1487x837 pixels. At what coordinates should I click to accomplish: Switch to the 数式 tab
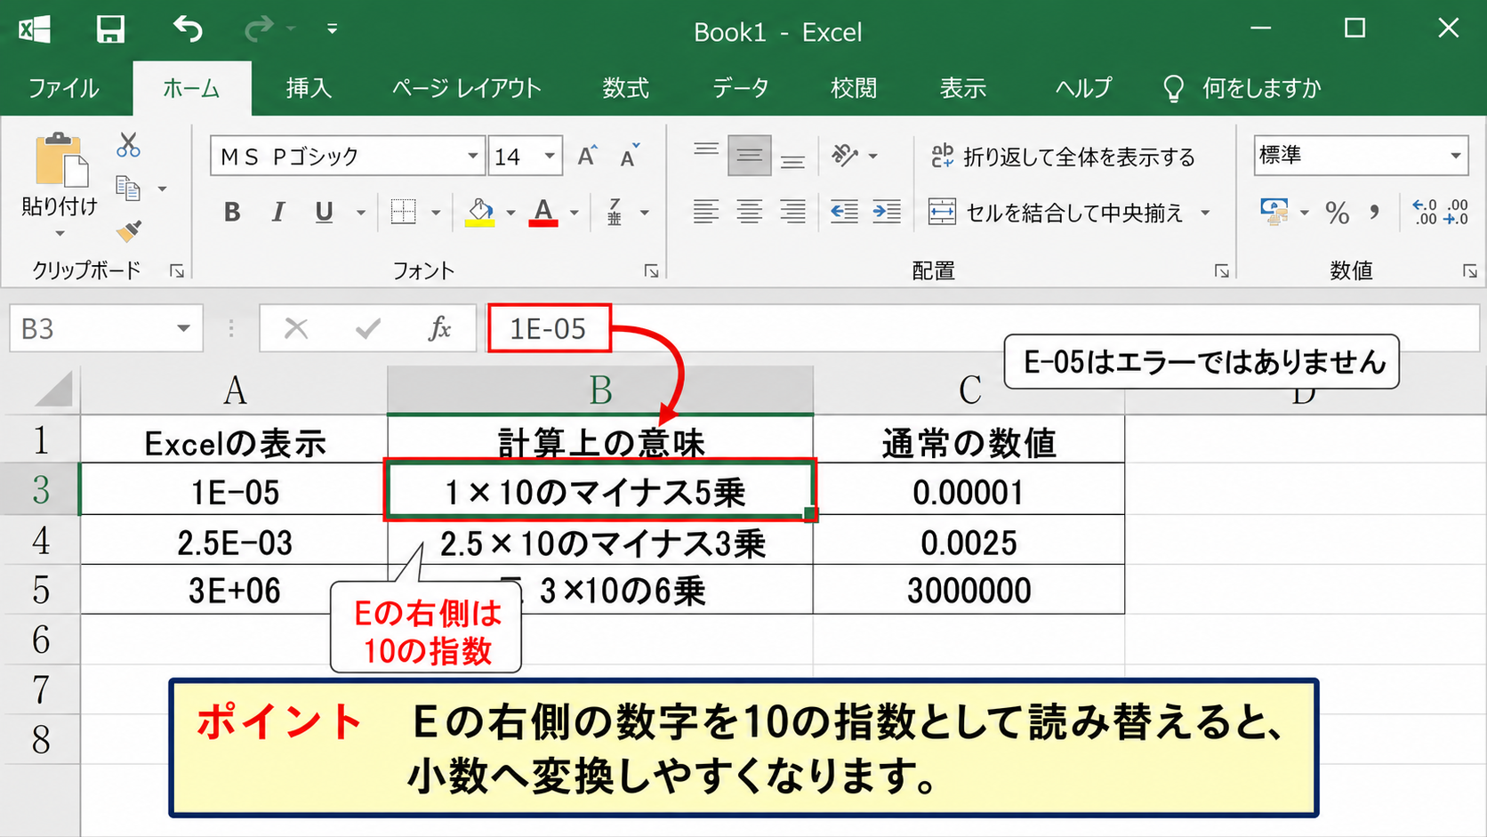[625, 88]
